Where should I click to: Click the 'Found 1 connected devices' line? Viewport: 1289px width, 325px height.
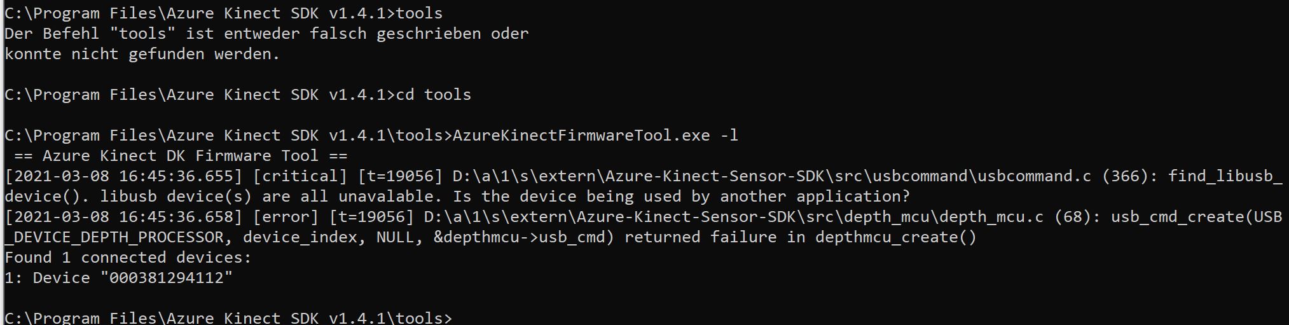pyautogui.click(x=128, y=258)
